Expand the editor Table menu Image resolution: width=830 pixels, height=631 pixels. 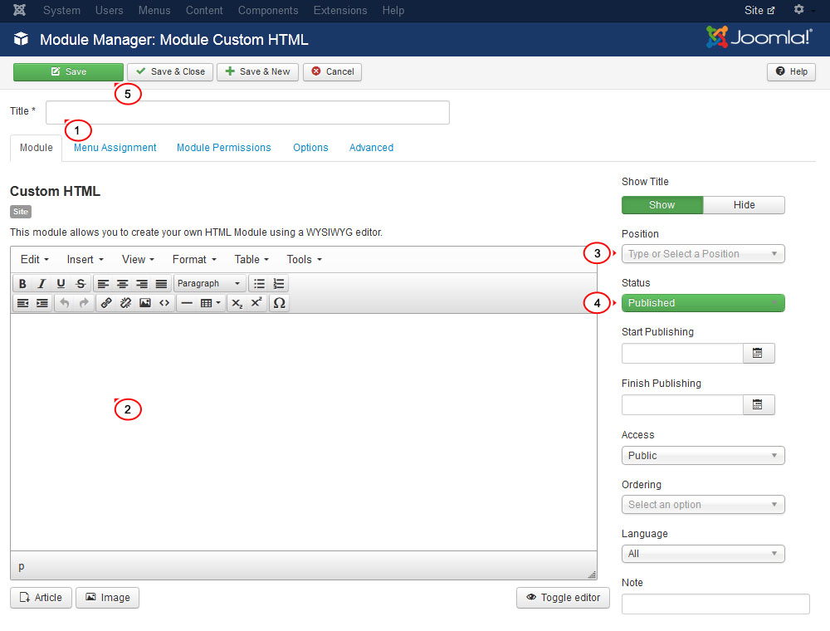point(251,259)
